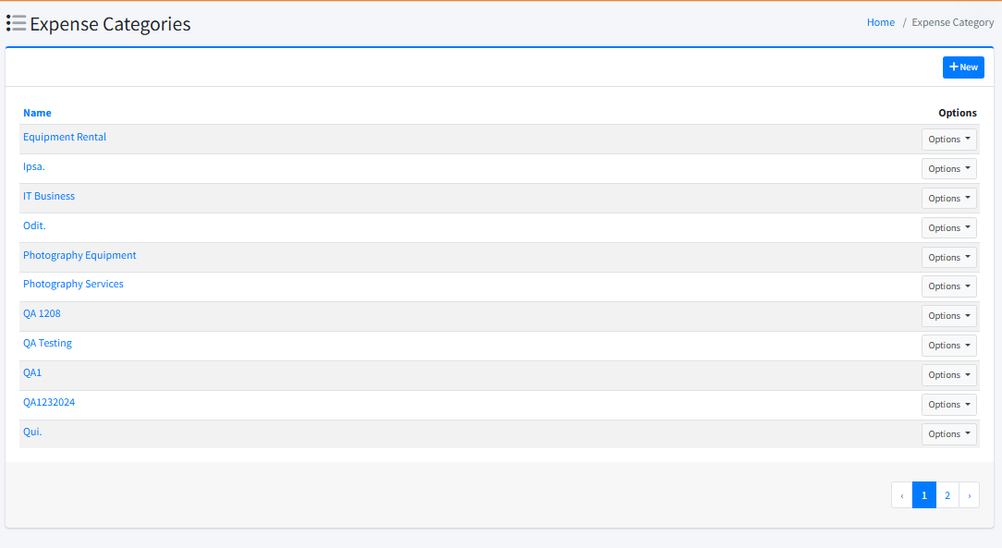Open the Photography Equipment category link
The image size is (1002, 548).
coord(79,255)
